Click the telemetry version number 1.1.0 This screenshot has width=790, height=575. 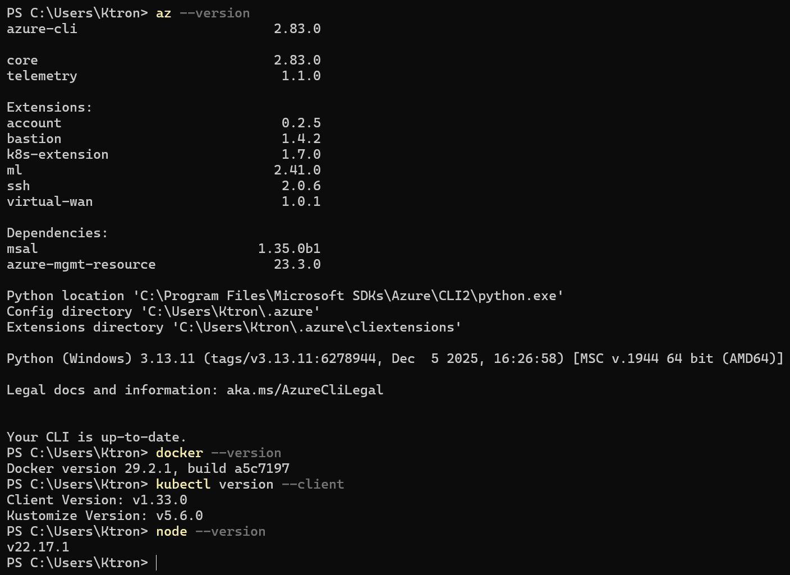[x=301, y=76]
